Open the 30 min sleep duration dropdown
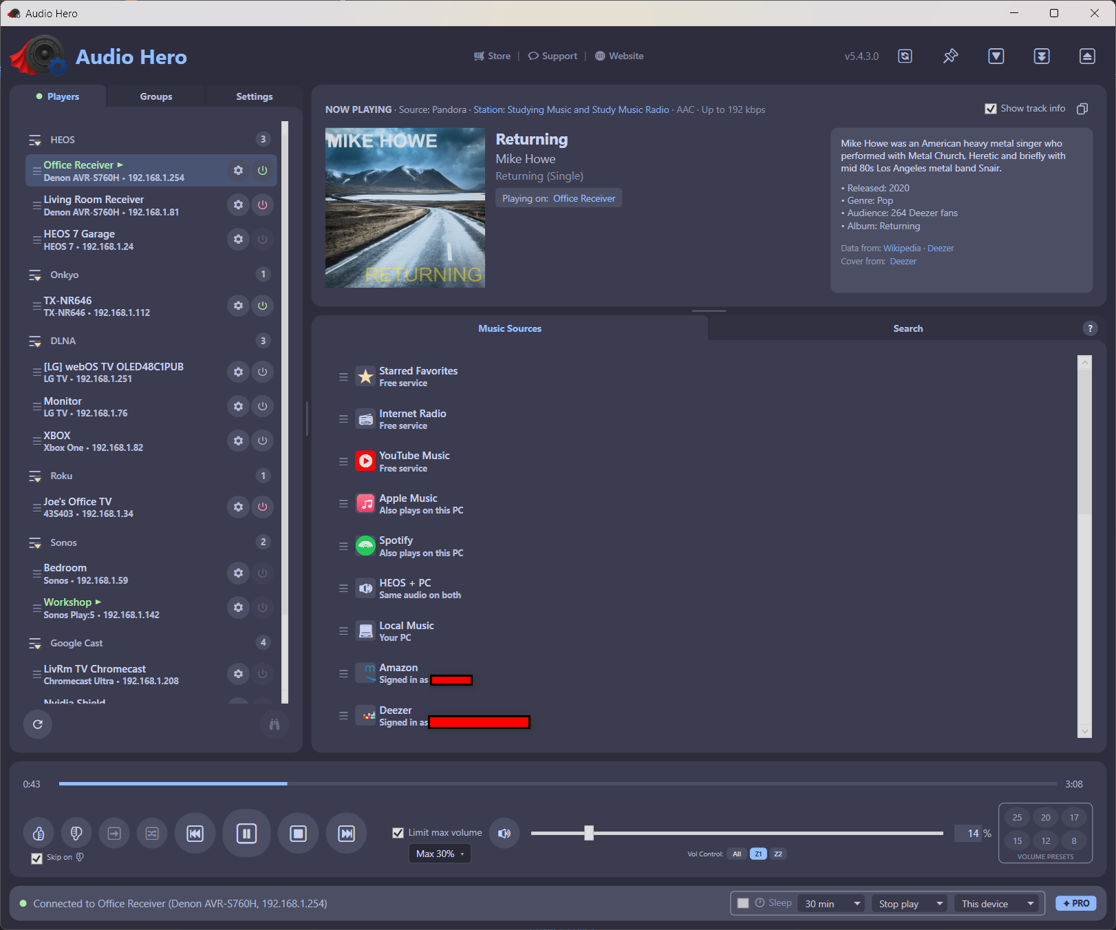 click(x=832, y=903)
